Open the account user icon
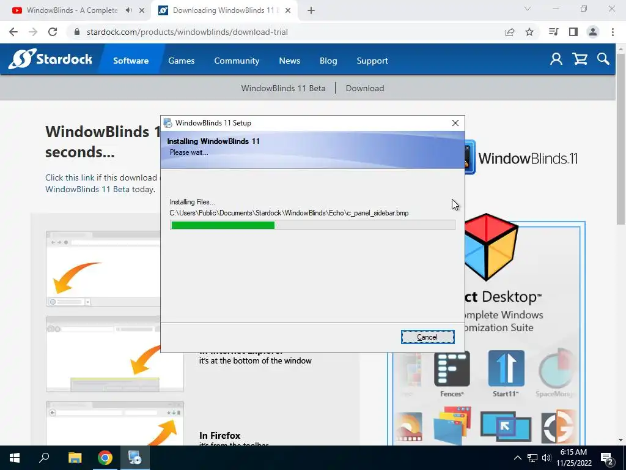 click(556, 59)
